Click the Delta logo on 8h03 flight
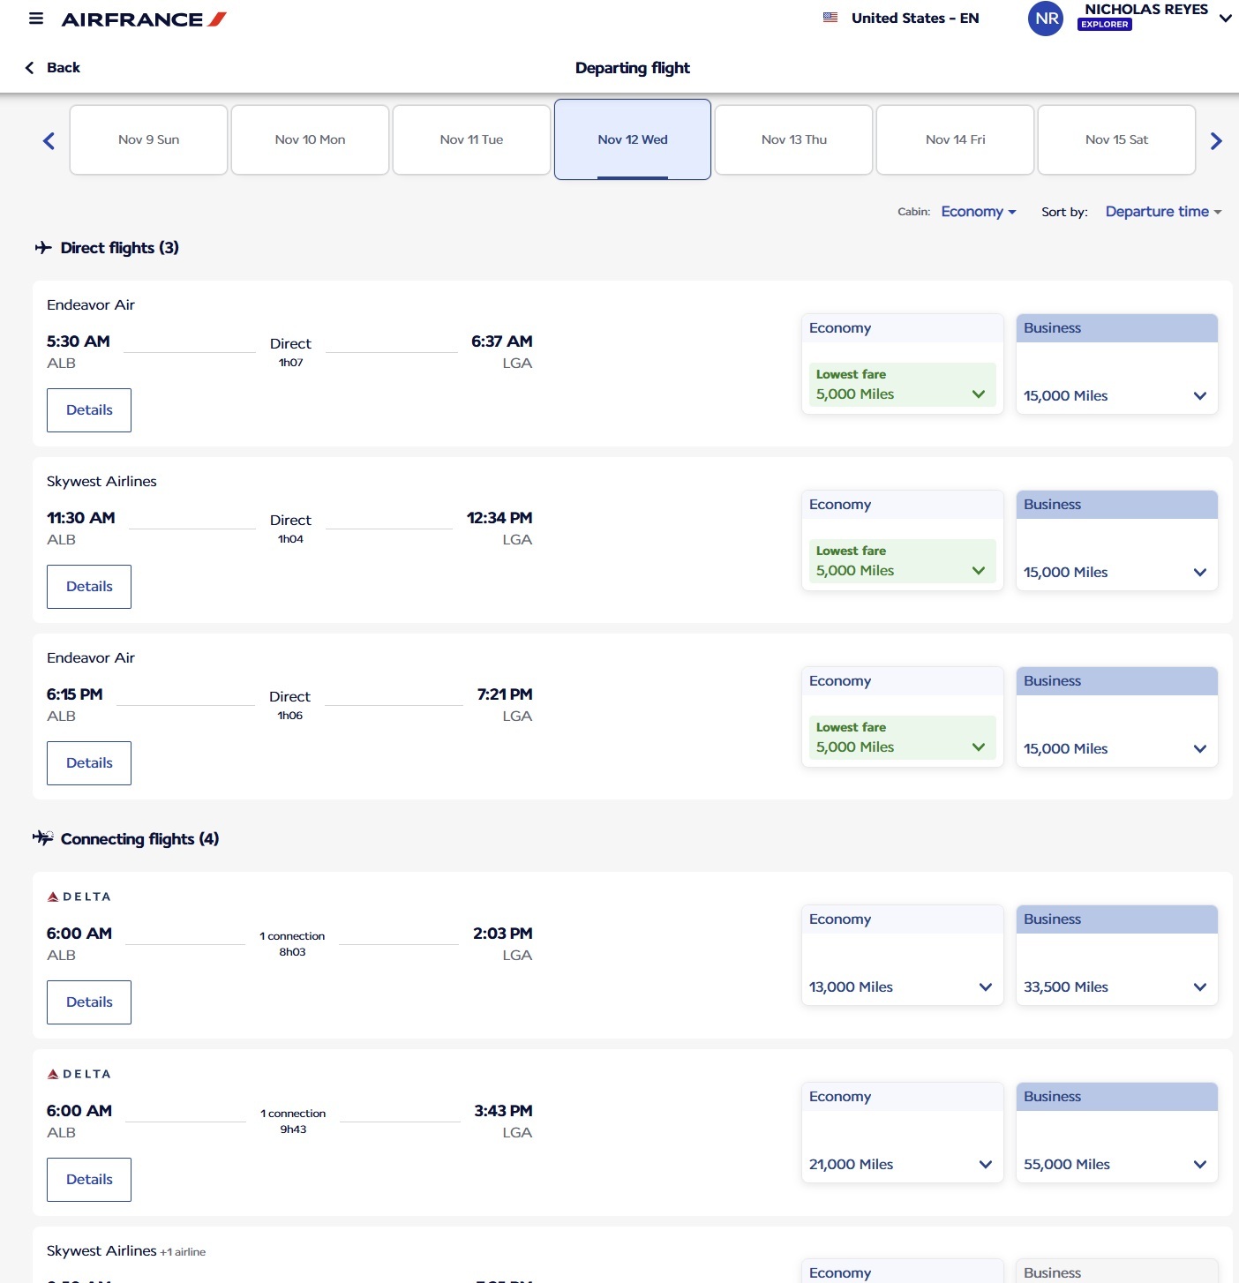1239x1283 pixels. pyautogui.click(x=79, y=897)
